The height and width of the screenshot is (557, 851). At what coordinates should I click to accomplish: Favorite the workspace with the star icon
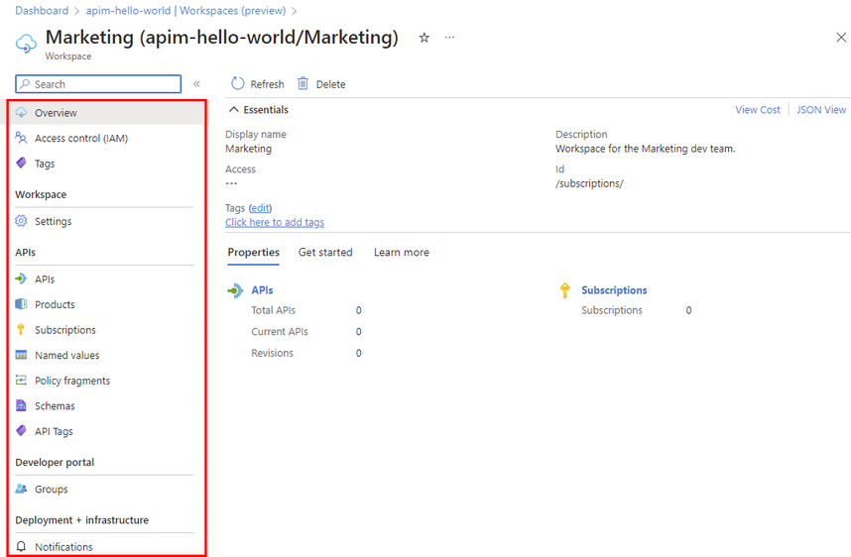[425, 38]
